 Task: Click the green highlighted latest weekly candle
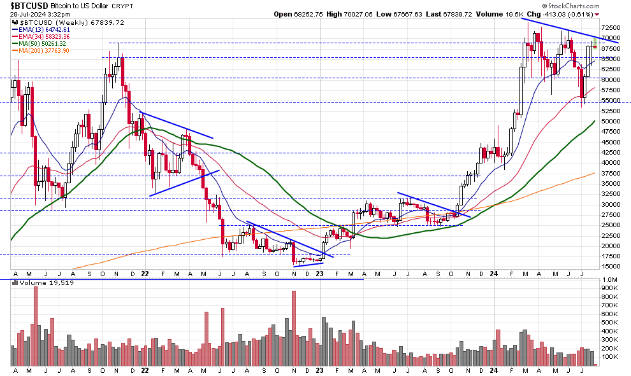pos(595,43)
